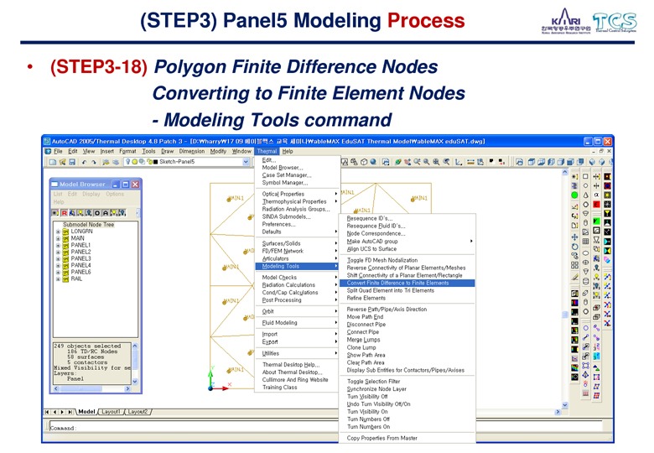Select Convert Finite Difference to Finite Elements

coord(407,284)
